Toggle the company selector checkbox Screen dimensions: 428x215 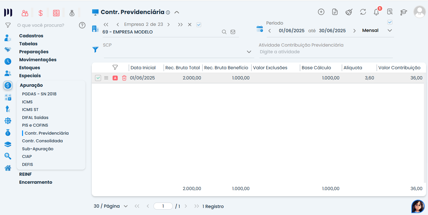[x=199, y=25]
